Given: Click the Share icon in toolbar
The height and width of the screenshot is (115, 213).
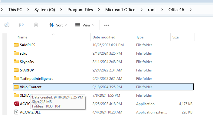Looking at the screenshot, I should (21, 25).
